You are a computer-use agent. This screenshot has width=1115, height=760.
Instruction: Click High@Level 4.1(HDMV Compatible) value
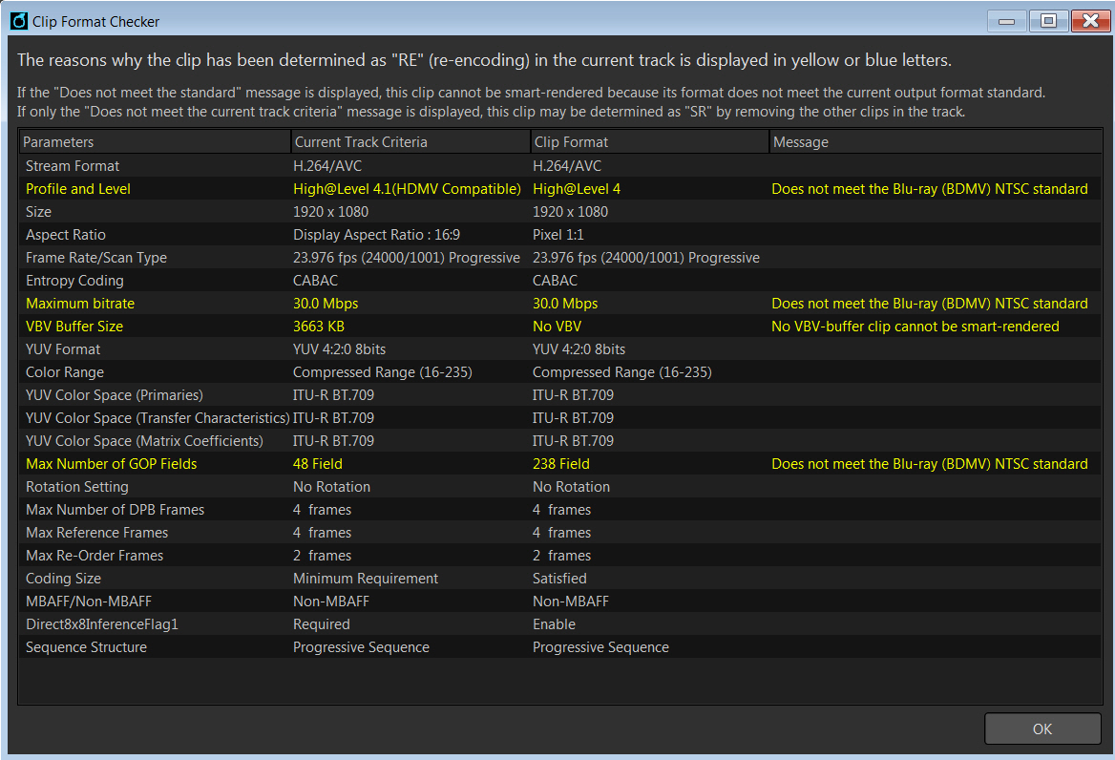pyautogui.click(x=407, y=189)
